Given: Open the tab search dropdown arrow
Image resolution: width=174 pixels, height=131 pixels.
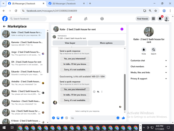Looking at the screenshot, I should tap(3, 3).
